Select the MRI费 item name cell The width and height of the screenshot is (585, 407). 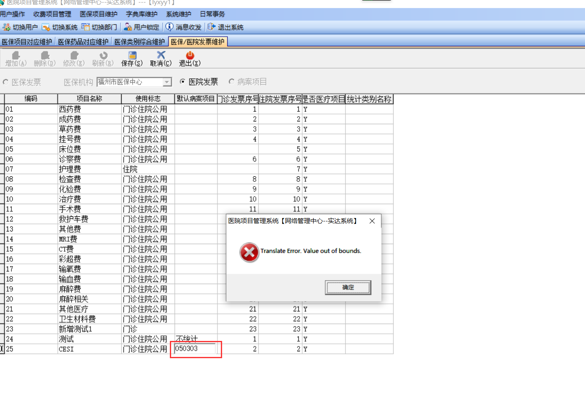coord(89,239)
